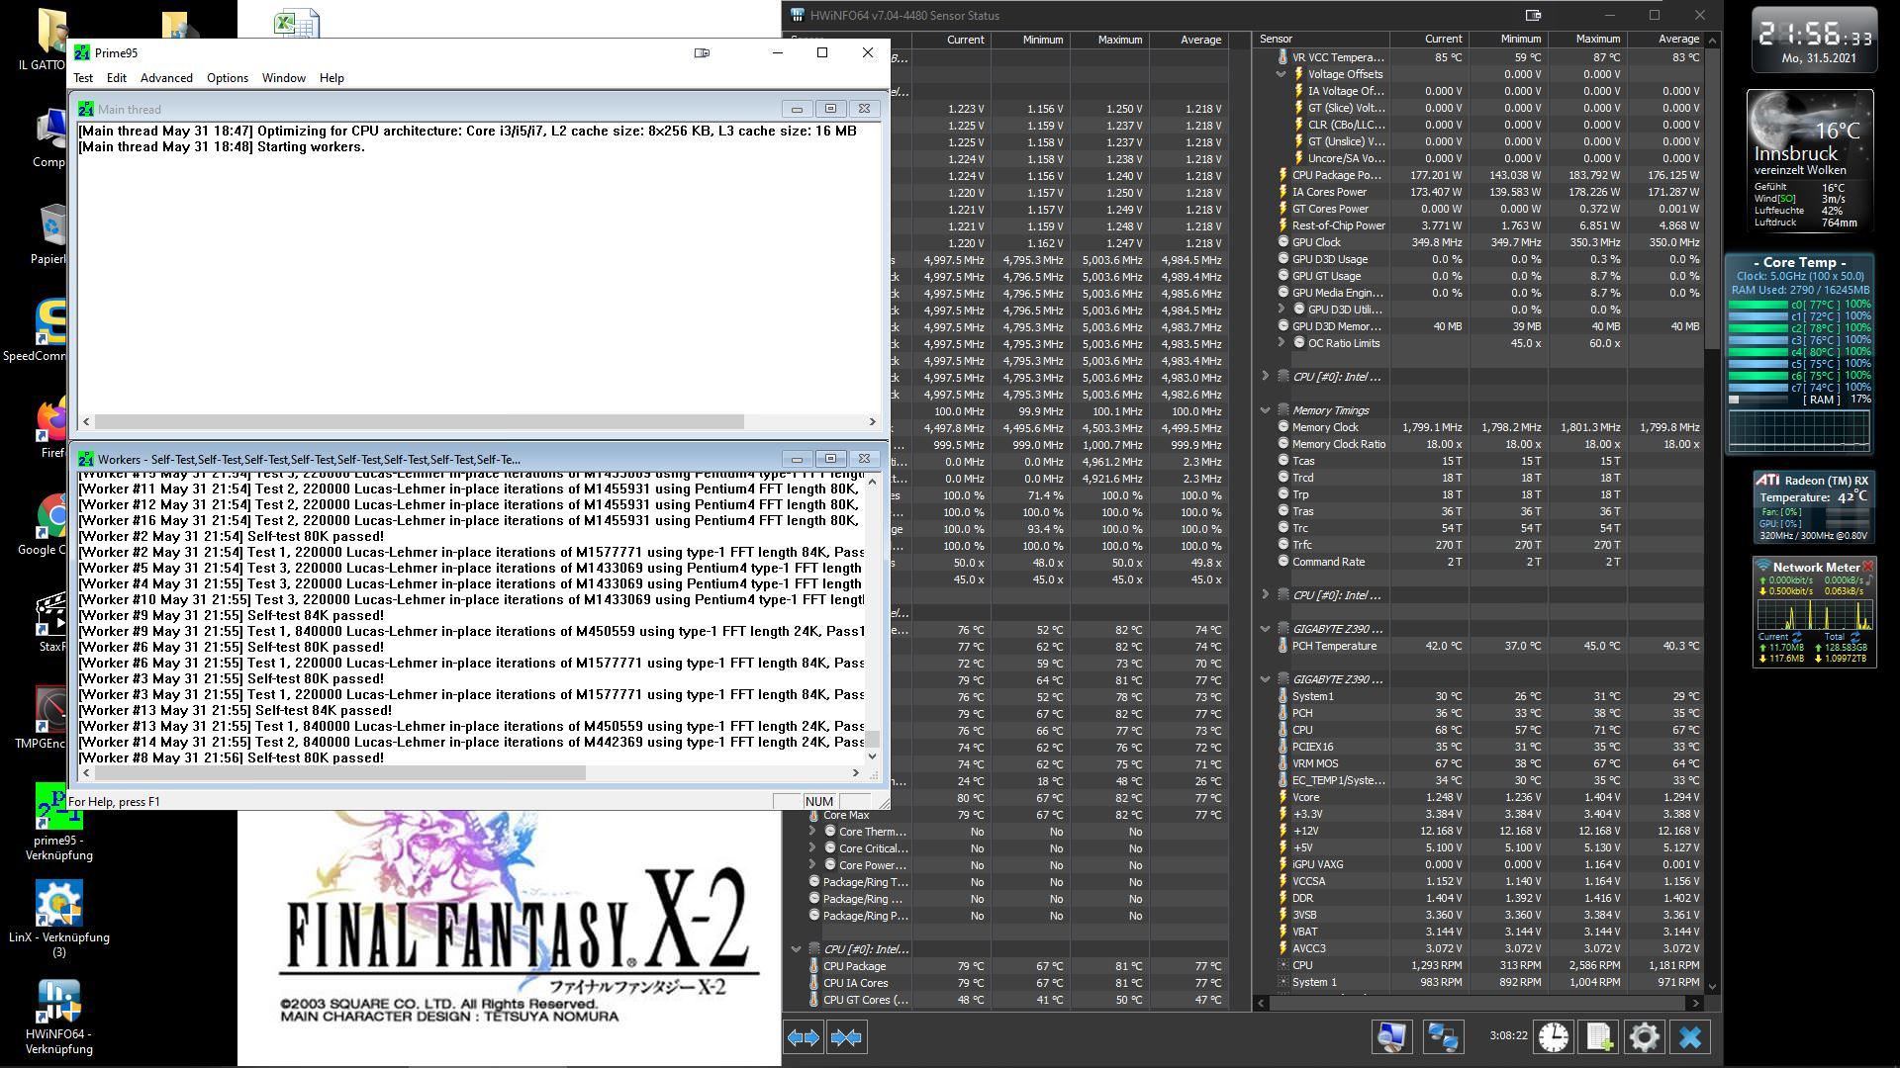Click Workers window vertical scrollbar down arrow
This screenshot has width=1900, height=1068.
coord(872,756)
